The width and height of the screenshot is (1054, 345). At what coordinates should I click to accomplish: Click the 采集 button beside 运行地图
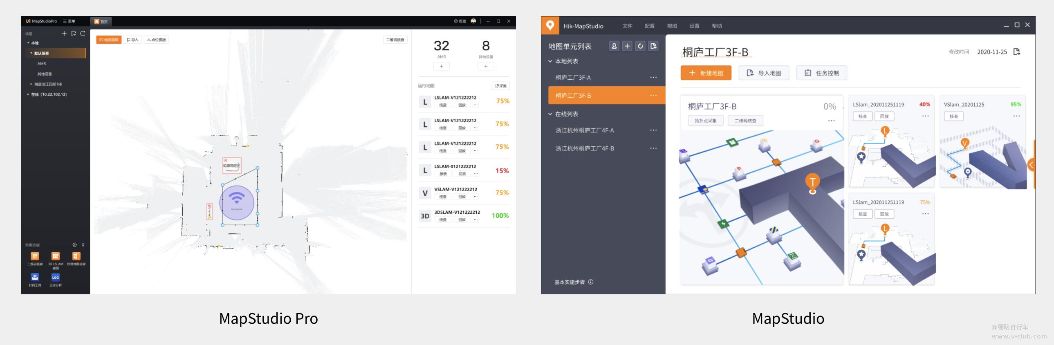click(500, 86)
